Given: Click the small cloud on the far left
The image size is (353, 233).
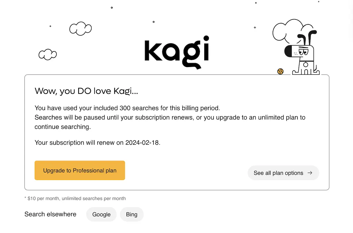Looking at the screenshot, I should (47, 54).
